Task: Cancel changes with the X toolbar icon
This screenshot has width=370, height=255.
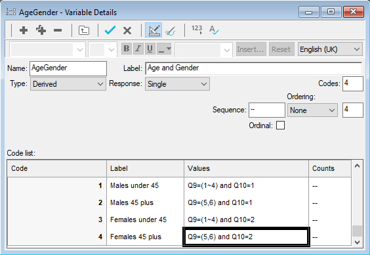Action: pos(127,30)
